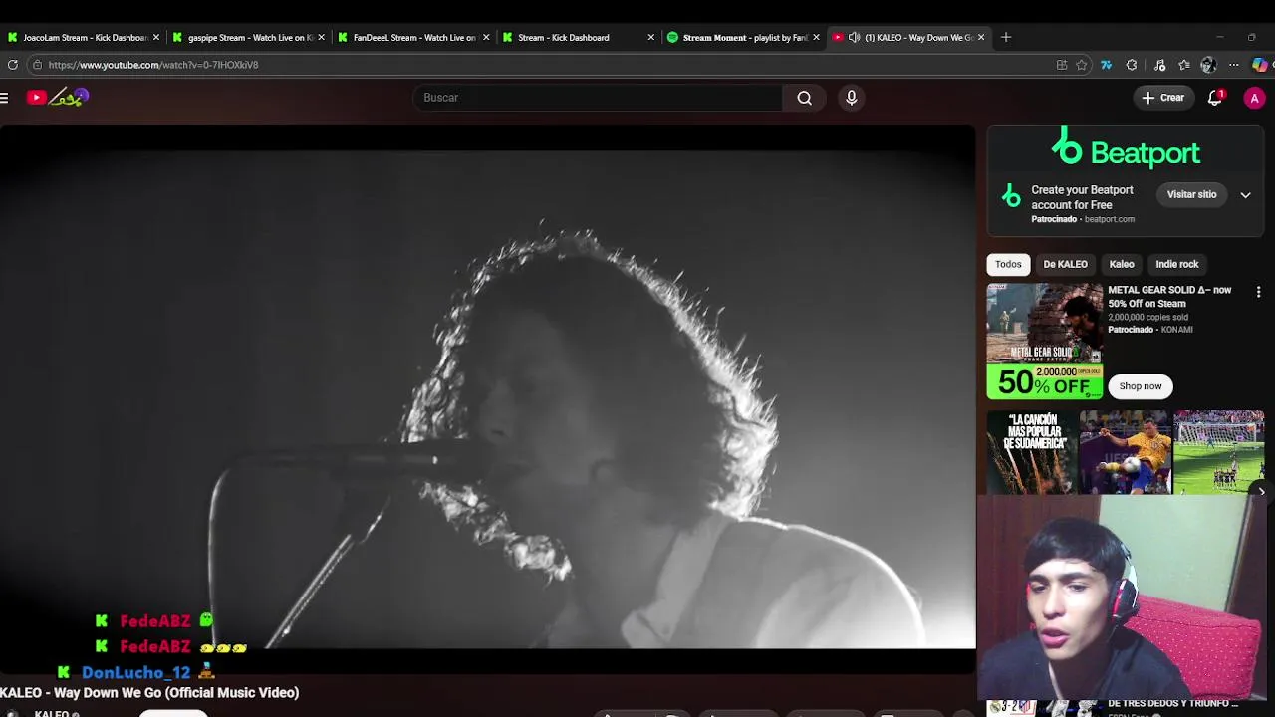Open the beatport.com sponsor link
Image resolution: width=1275 pixels, height=717 pixels.
1109,219
